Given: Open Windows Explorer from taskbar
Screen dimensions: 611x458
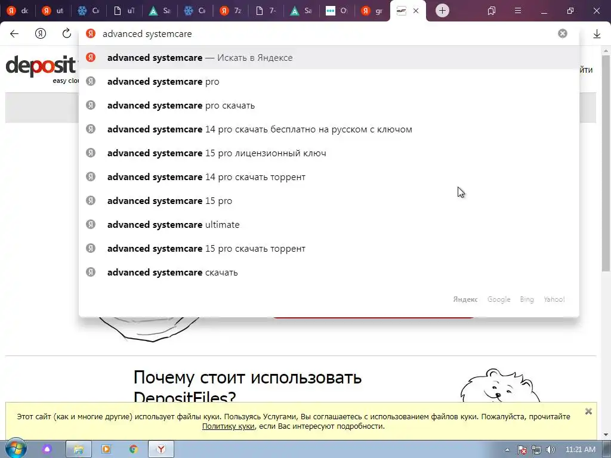Looking at the screenshot, I should 78,450.
